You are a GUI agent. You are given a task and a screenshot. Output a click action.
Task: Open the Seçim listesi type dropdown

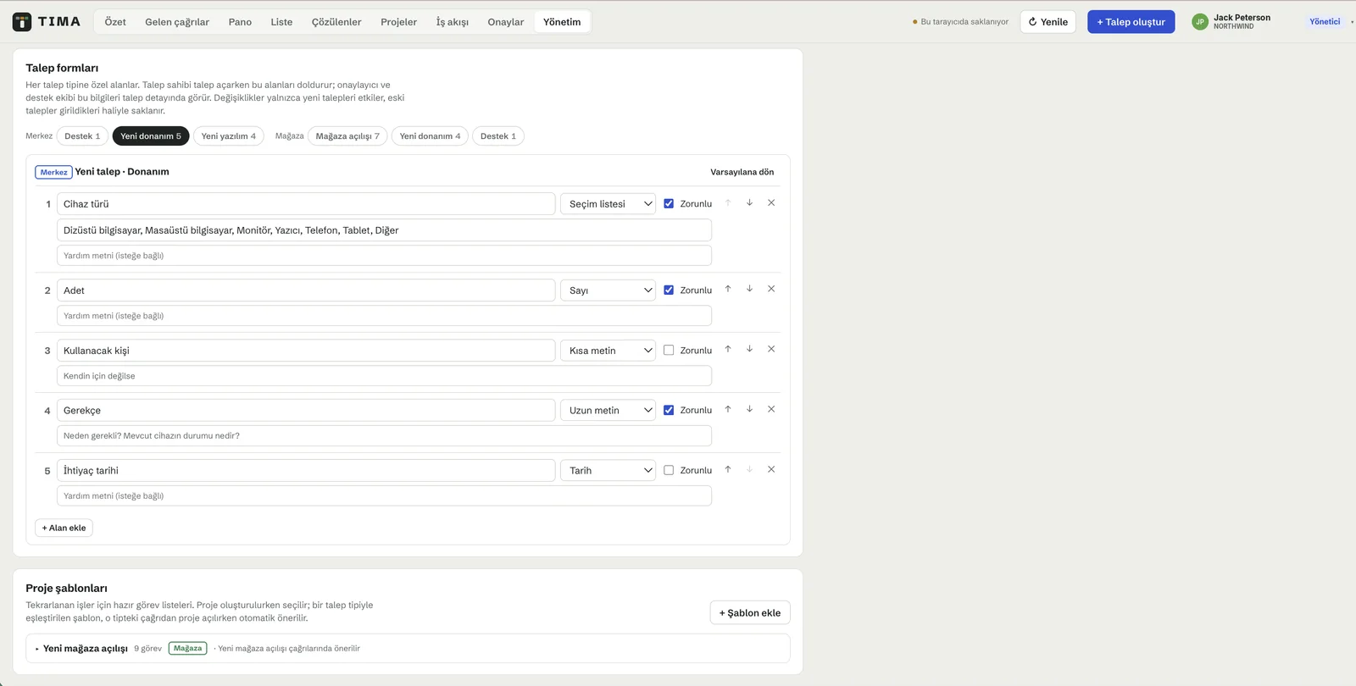point(608,204)
